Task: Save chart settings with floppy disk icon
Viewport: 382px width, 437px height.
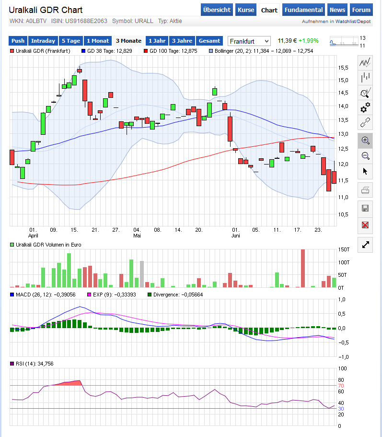Action: click(x=365, y=208)
